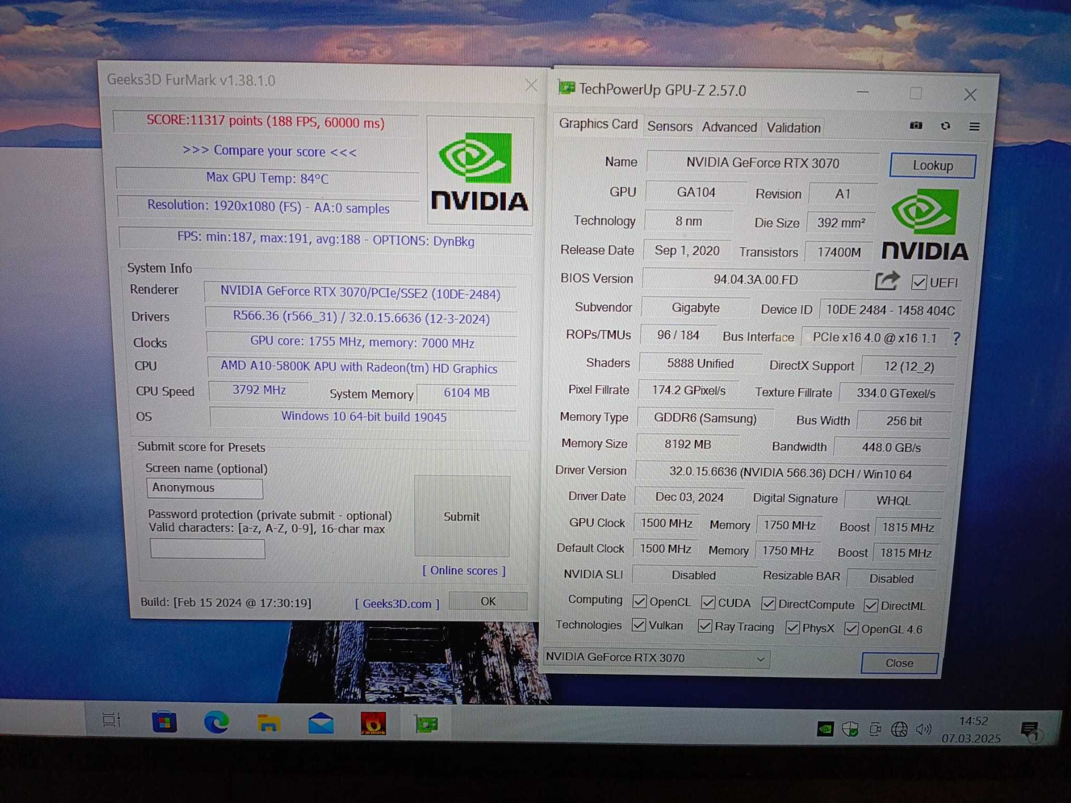The width and height of the screenshot is (1071, 803).
Task: Switch to the Sensors tab
Action: coord(670,127)
